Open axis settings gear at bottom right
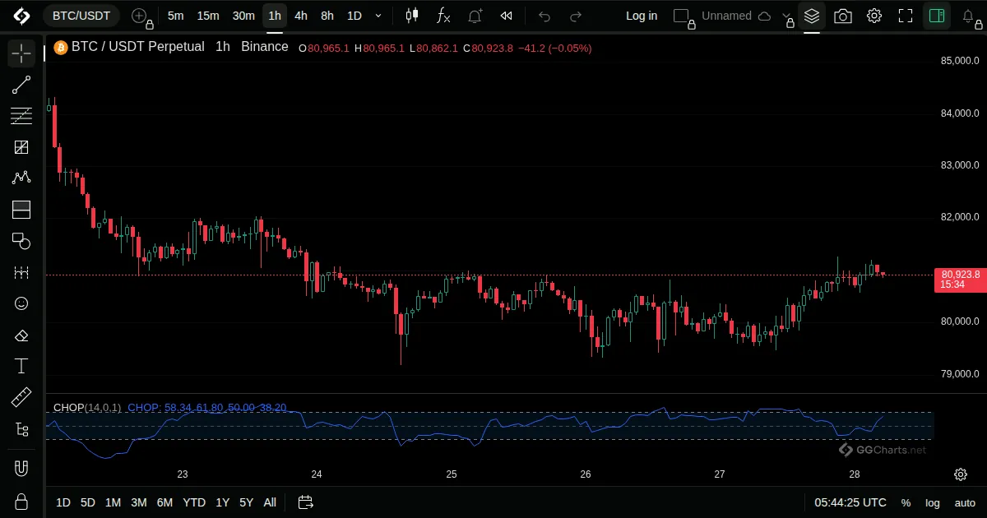 [960, 474]
